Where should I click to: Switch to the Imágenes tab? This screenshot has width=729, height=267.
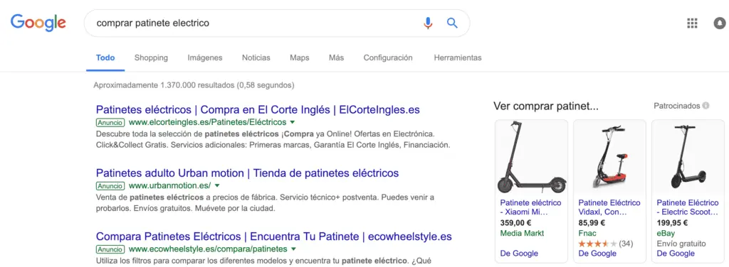[205, 58]
